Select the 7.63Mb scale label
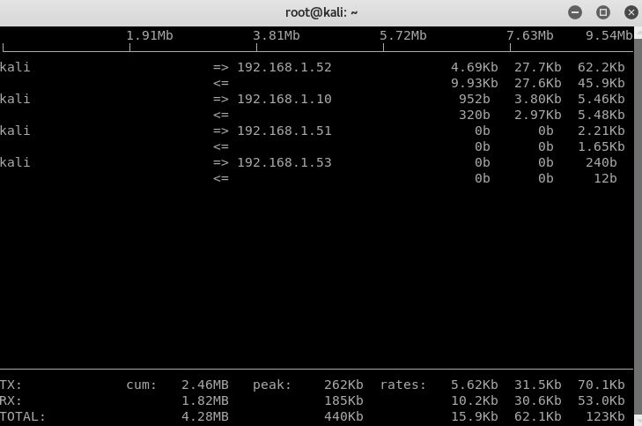 530,35
